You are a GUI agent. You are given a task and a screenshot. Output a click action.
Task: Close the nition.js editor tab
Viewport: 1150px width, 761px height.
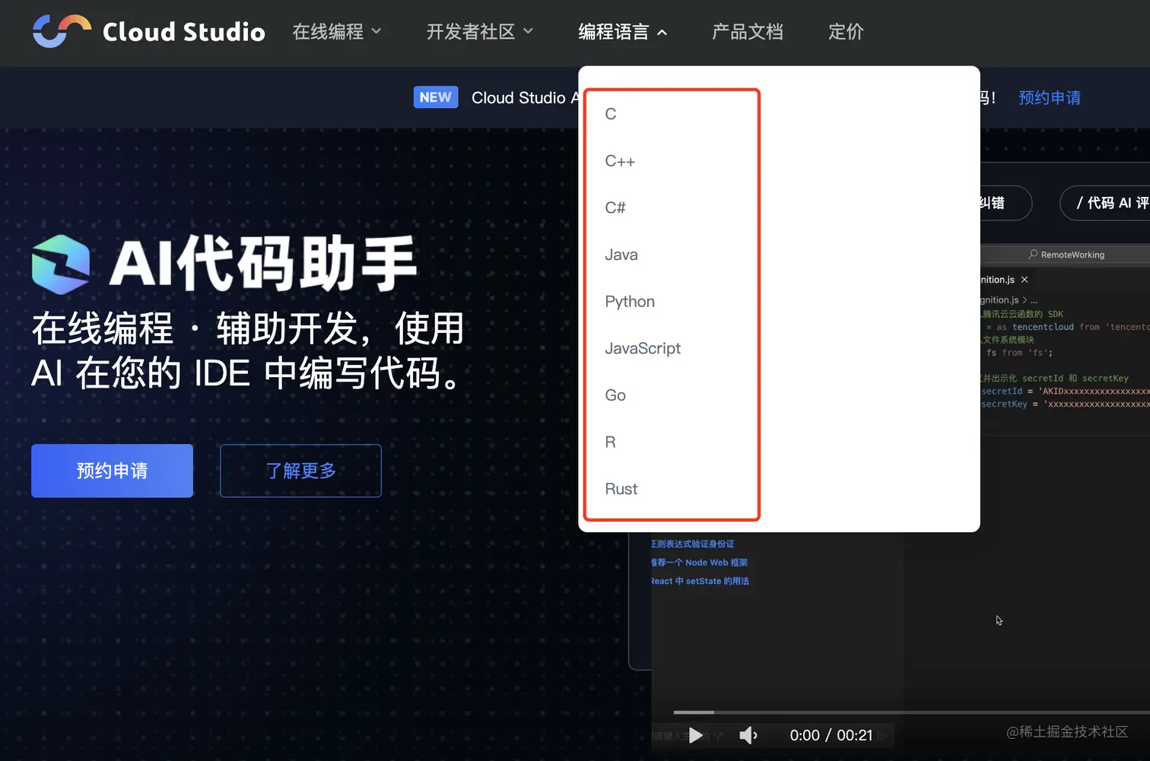click(x=1025, y=280)
